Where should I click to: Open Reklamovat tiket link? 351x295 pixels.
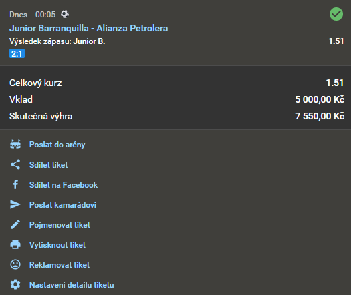pyautogui.click(x=60, y=265)
